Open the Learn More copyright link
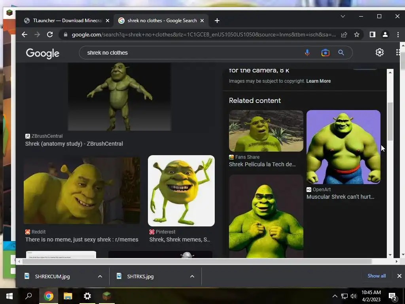The height and width of the screenshot is (304, 405). tap(318, 81)
